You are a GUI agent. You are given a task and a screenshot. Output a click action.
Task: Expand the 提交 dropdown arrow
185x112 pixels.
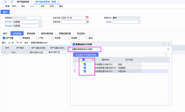[x=27, y=6]
